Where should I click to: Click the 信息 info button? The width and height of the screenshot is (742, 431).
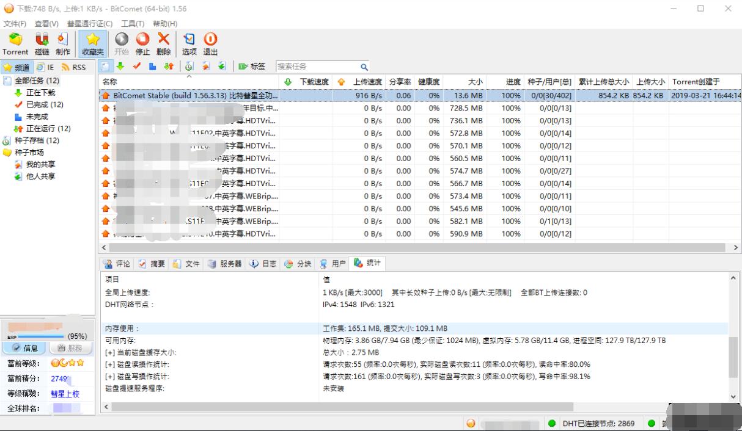point(24,348)
